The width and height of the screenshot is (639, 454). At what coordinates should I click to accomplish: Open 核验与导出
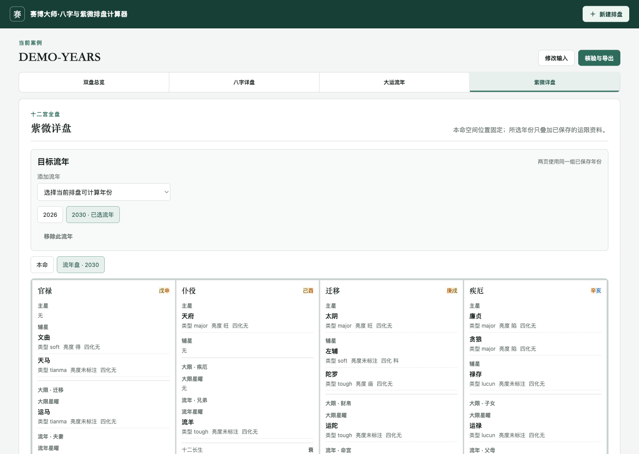599,58
